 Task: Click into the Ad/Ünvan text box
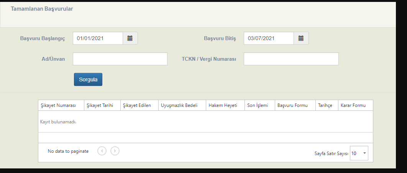click(120, 59)
